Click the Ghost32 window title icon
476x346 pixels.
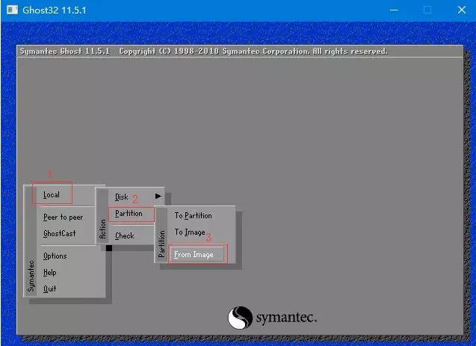click(12, 10)
